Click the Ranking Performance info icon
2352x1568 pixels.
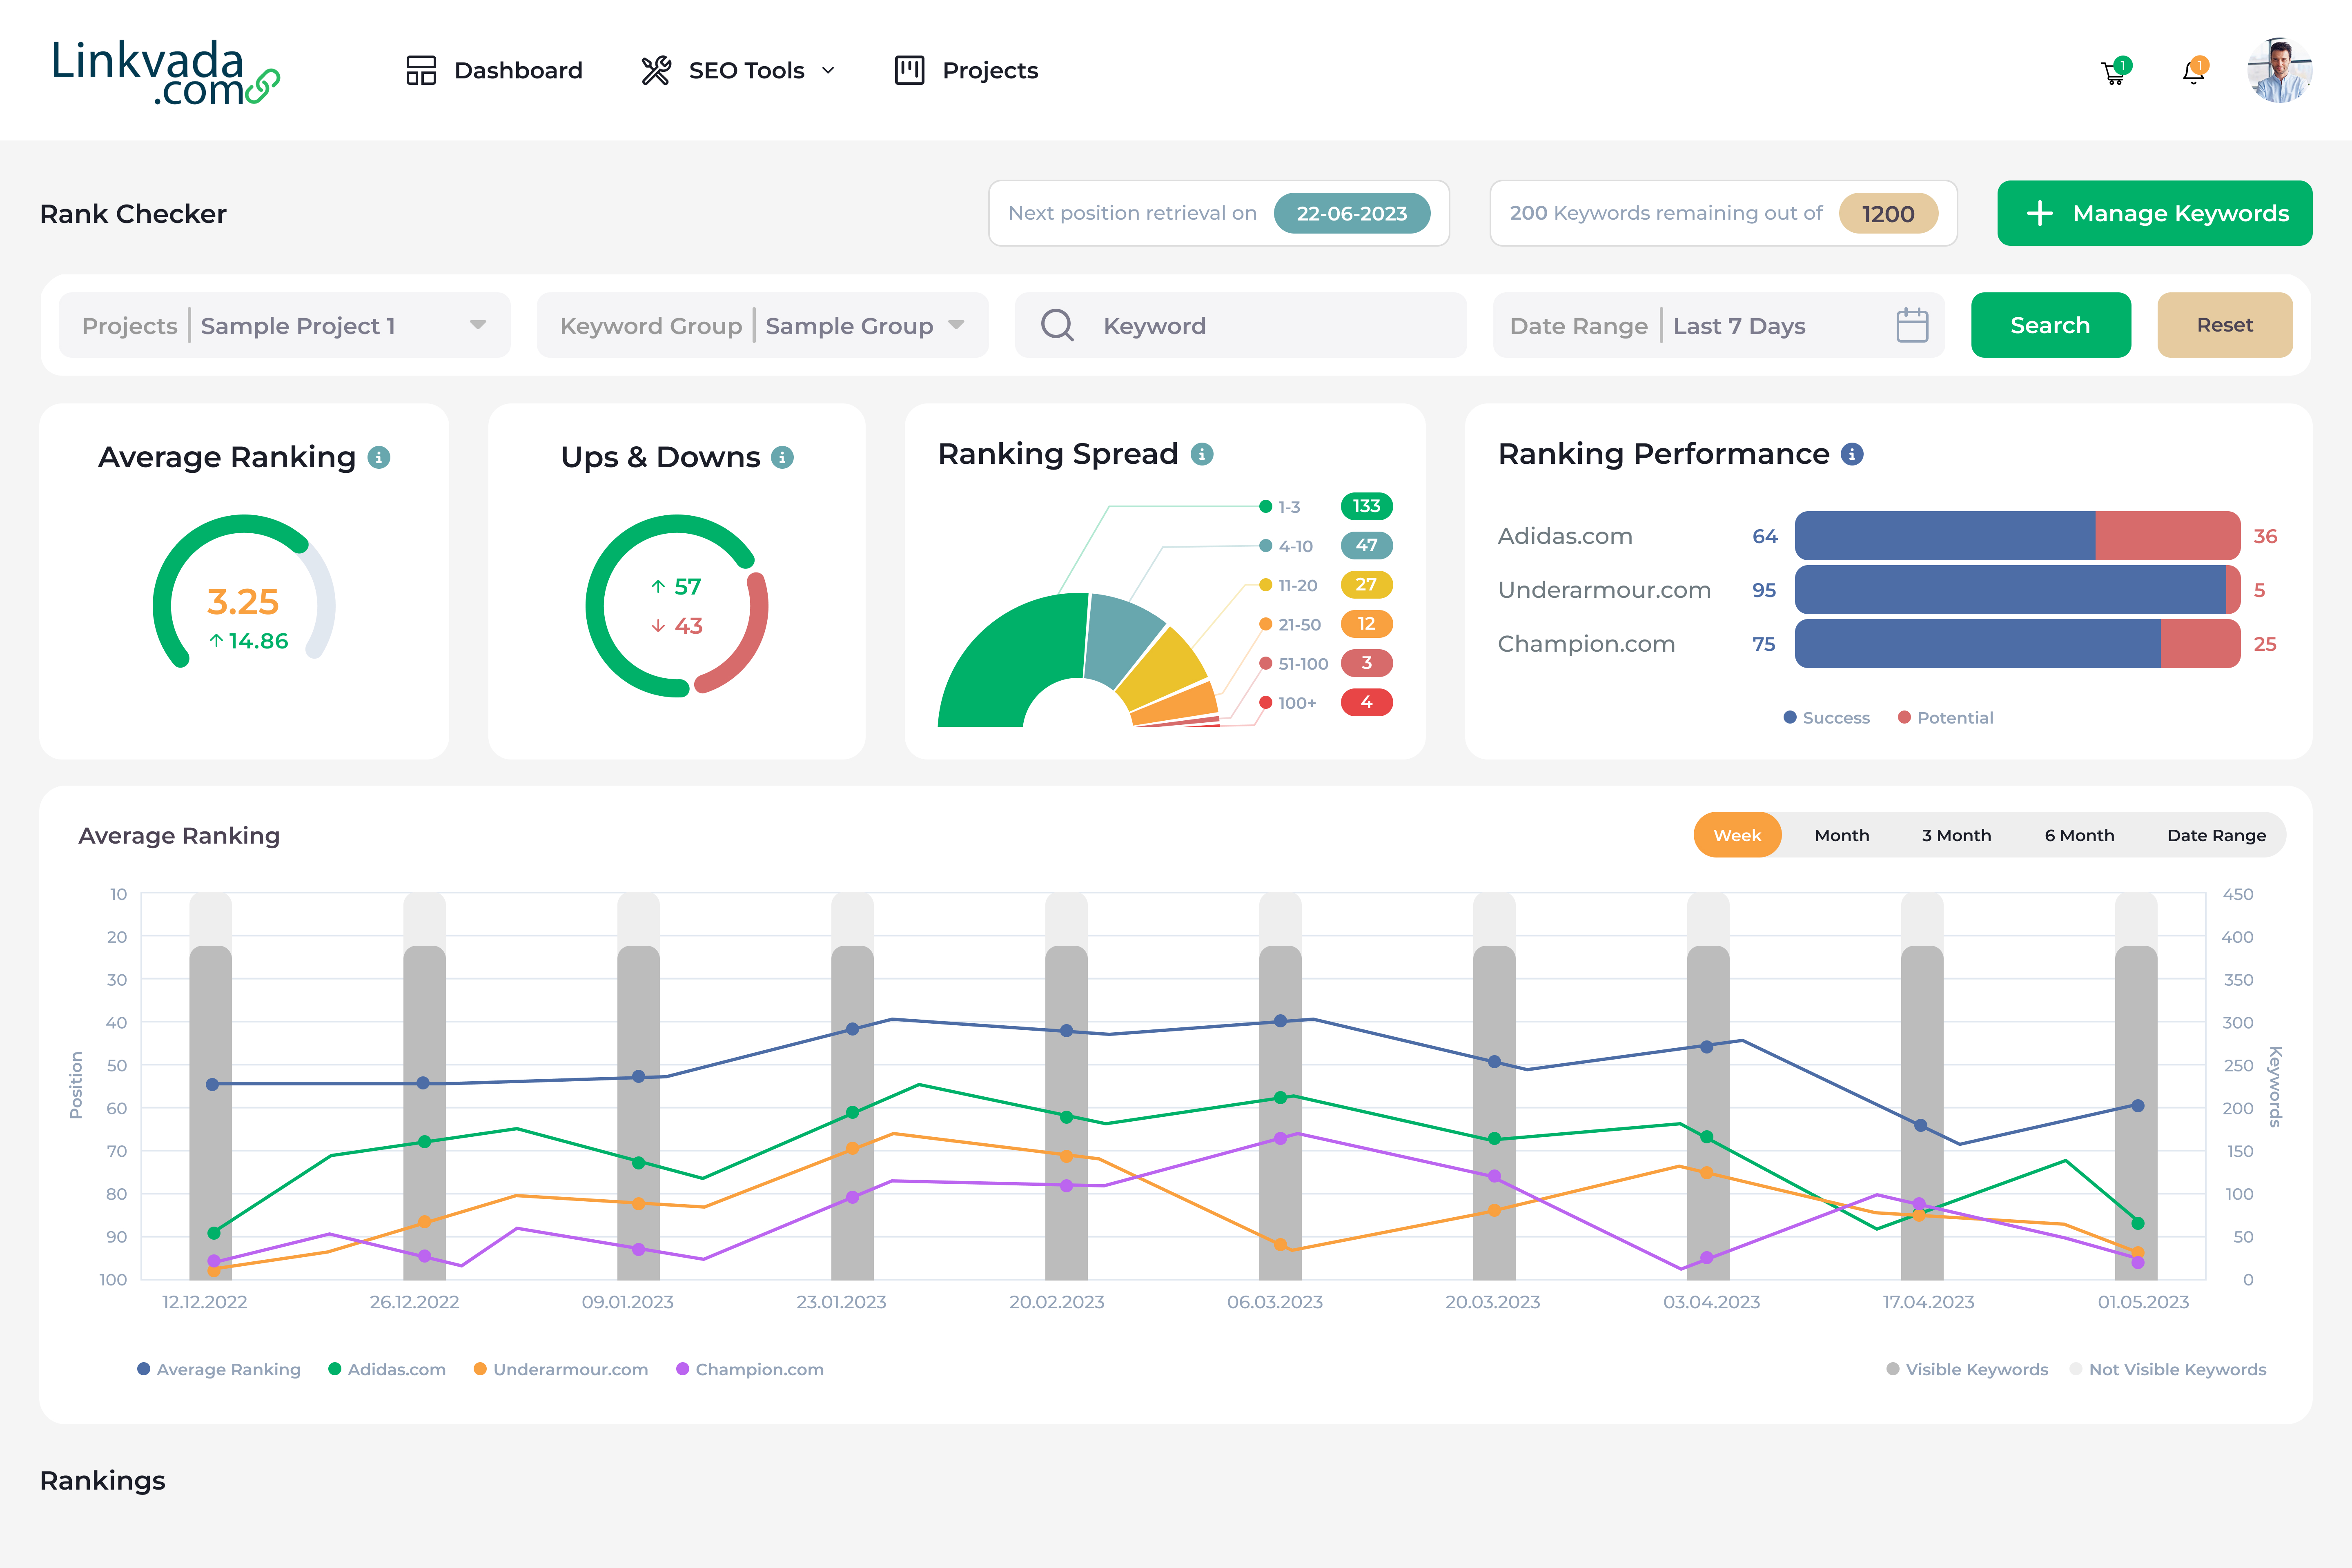coord(1852,454)
